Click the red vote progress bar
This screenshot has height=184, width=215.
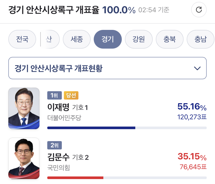[75, 178]
